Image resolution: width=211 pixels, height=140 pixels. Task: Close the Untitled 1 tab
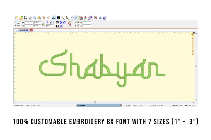pos(31,30)
